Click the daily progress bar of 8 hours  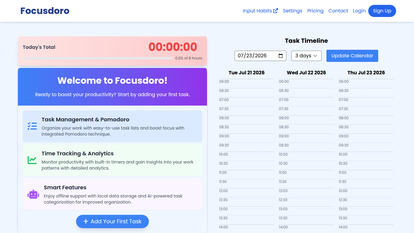pos(98,58)
